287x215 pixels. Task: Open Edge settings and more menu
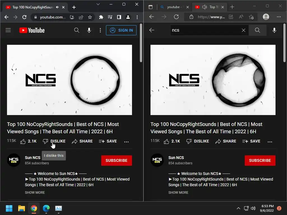(279, 17)
